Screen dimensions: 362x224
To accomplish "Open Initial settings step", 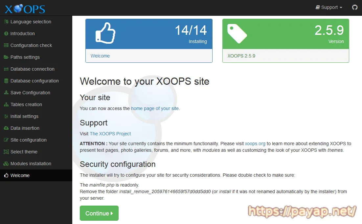I will 36,116.
